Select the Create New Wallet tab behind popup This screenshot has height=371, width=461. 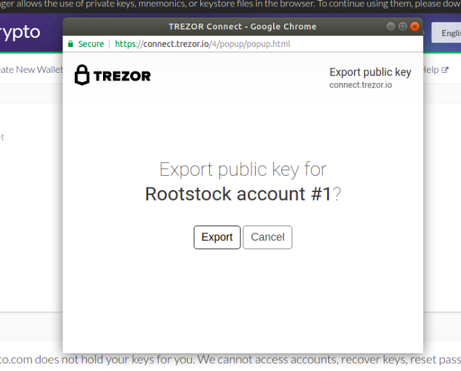pyautogui.click(x=31, y=70)
